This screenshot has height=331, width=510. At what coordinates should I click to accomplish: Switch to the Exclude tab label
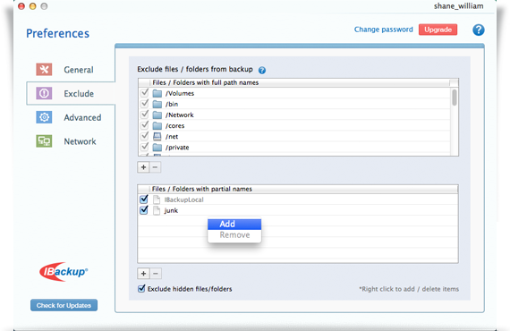point(79,94)
